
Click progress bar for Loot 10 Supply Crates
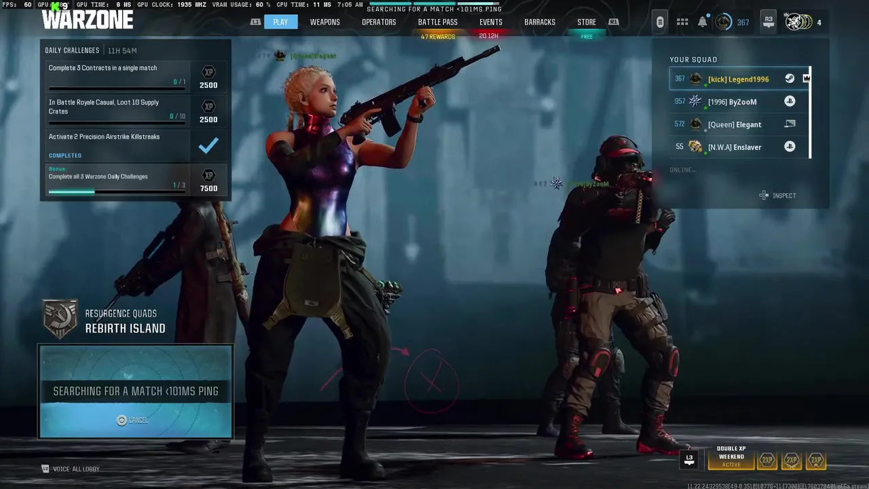pyautogui.click(x=117, y=123)
